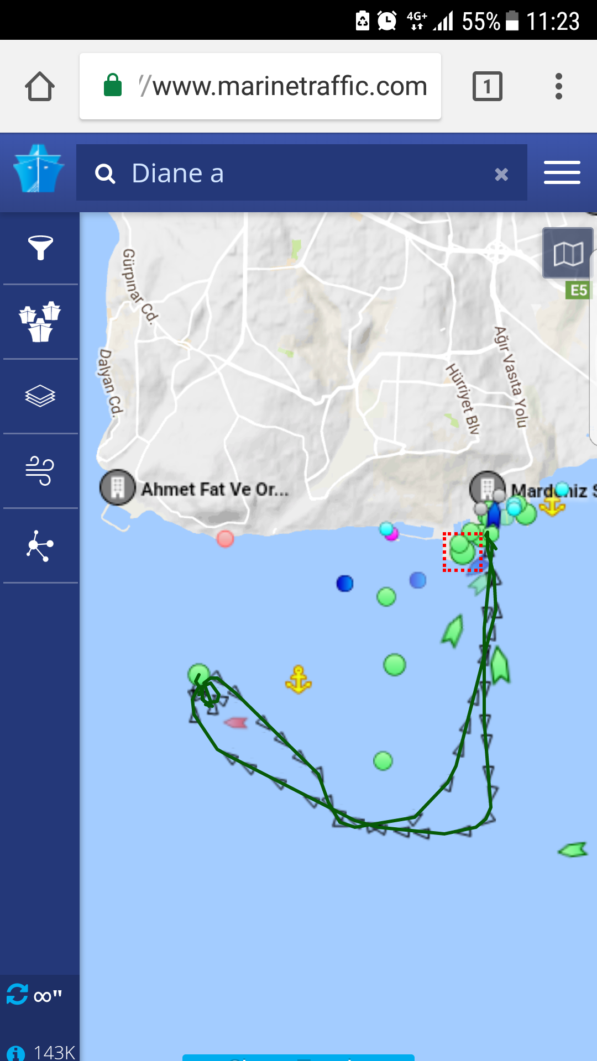
Task: Click the search field containing Diane a
Action: 302,172
